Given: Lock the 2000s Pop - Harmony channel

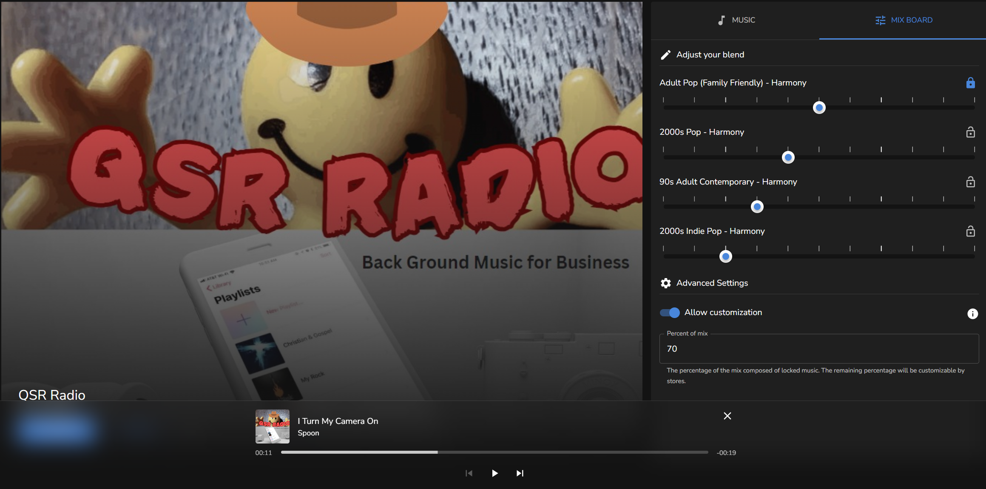Looking at the screenshot, I should point(970,132).
